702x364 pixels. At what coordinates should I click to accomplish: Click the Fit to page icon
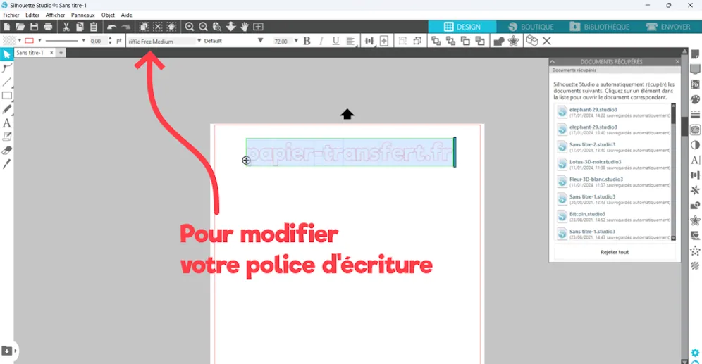point(259,27)
